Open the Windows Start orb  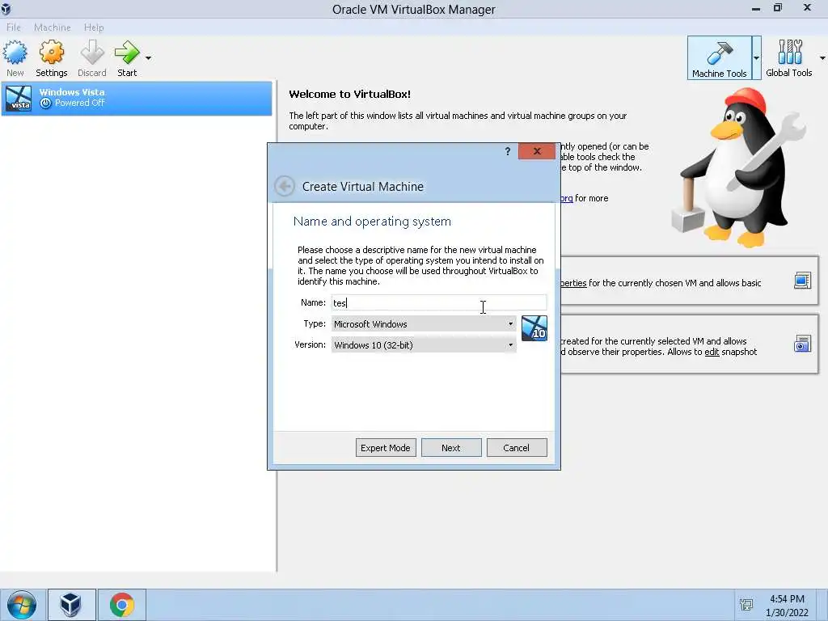[x=22, y=605]
